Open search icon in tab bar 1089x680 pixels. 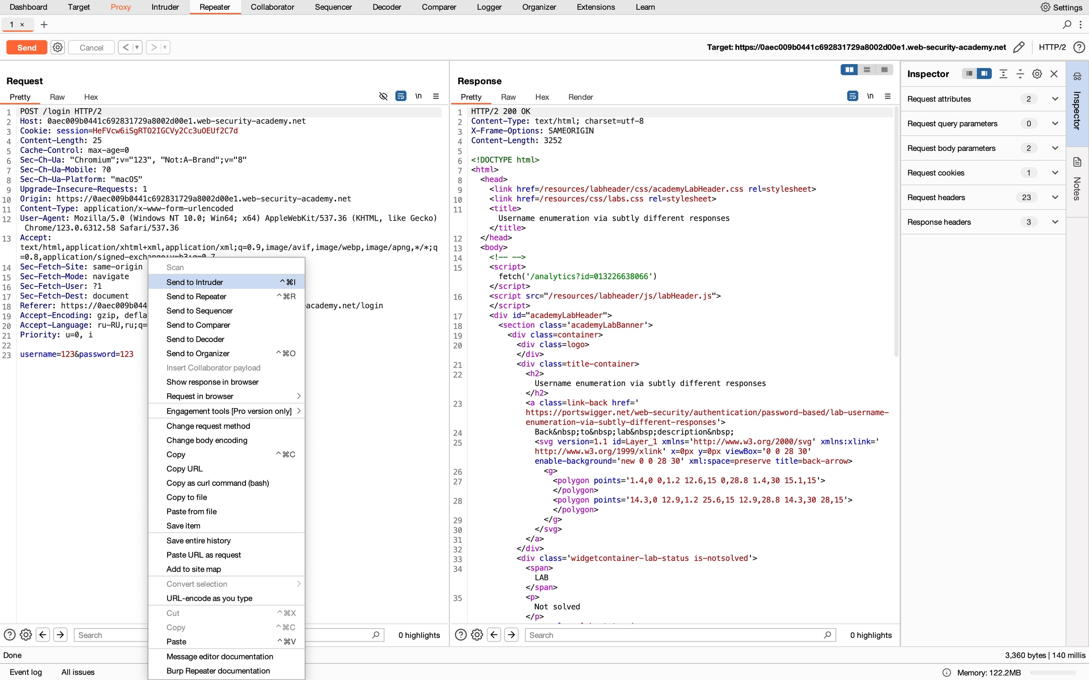click(1066, 24)
